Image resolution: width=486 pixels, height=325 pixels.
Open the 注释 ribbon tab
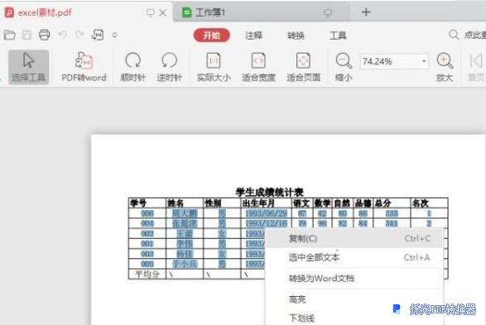(253, 36)
